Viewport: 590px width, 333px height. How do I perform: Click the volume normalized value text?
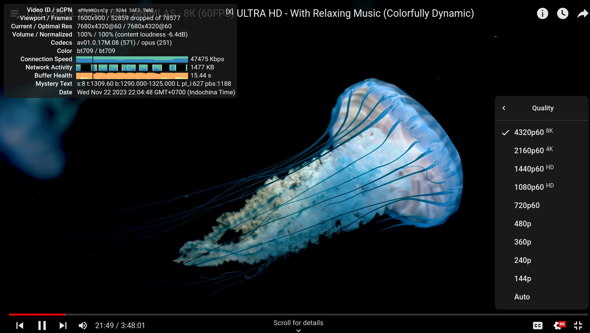(132, 34)
